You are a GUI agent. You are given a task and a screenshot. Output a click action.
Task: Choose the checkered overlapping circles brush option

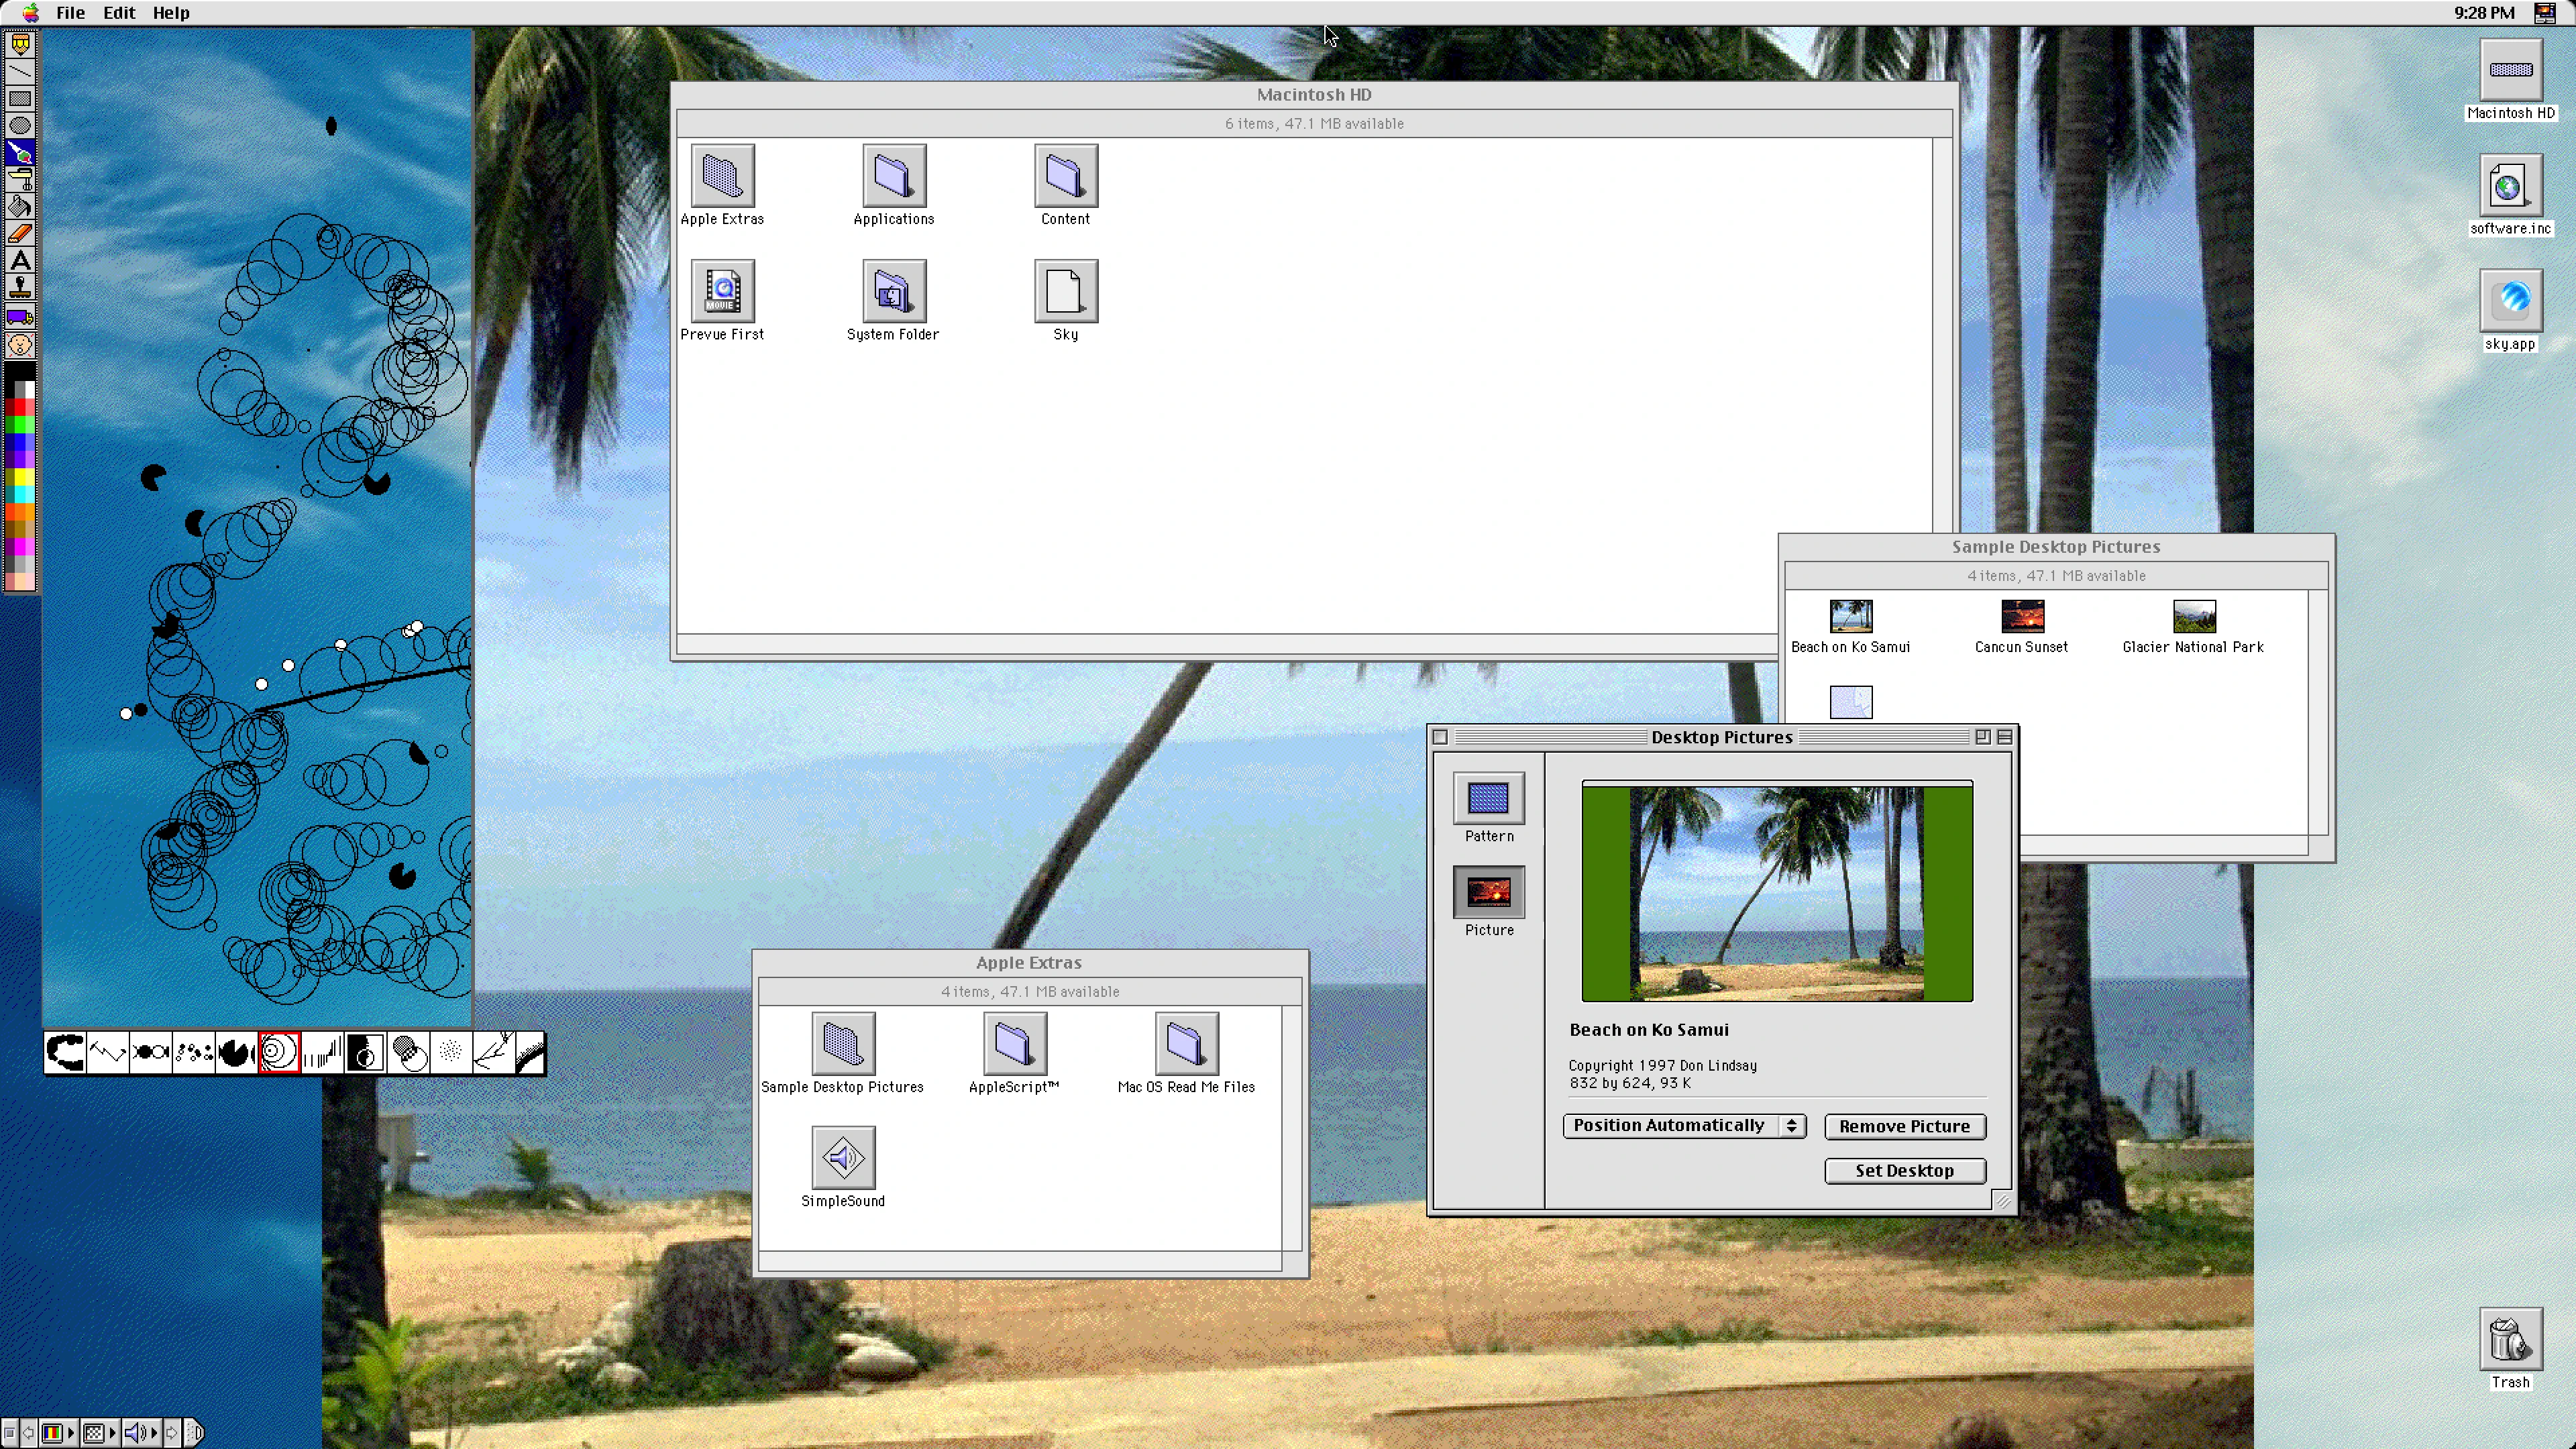(408, 1052)
